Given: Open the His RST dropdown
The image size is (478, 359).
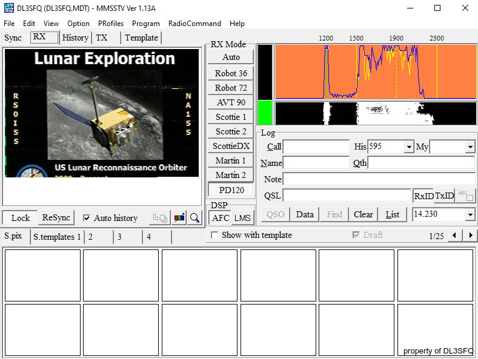Looking at the screenshot, I should click(409, 147).
